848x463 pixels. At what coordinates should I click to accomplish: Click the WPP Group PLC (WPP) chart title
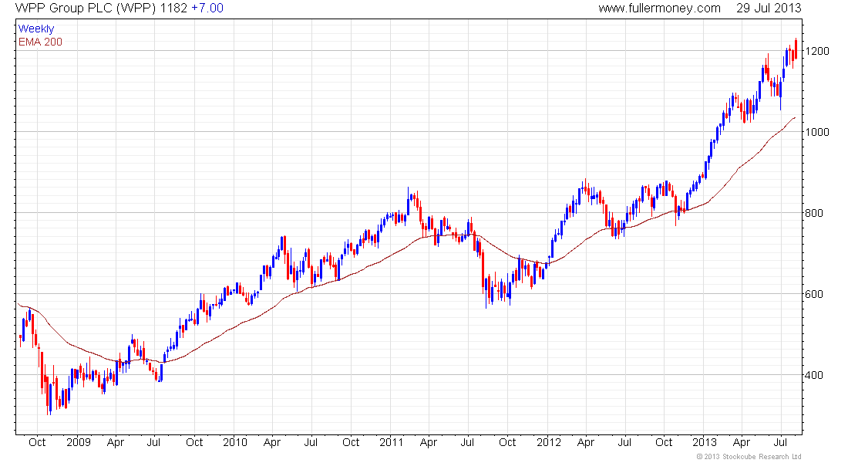point(86,8)
